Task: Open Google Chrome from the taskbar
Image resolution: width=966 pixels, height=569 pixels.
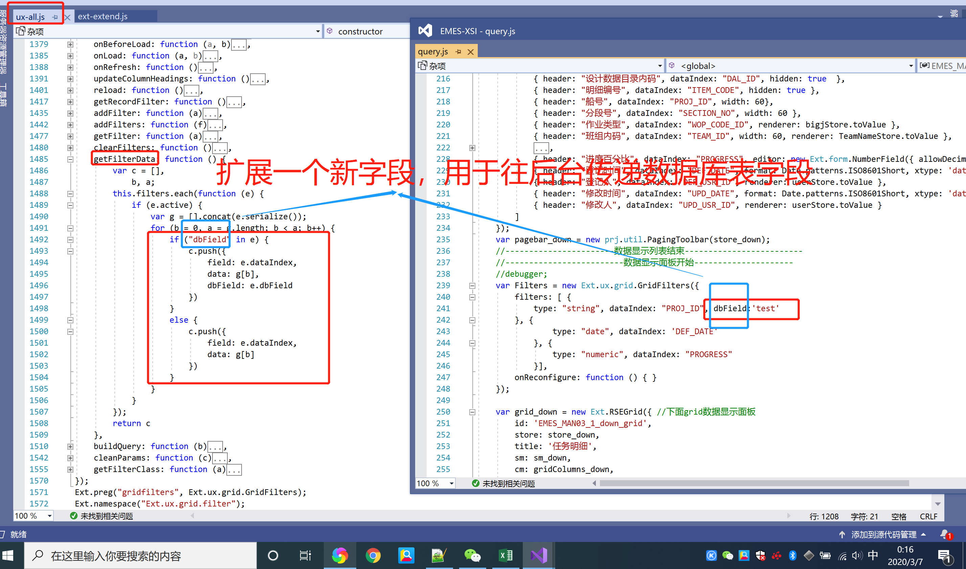Action: tap(373, 555)
